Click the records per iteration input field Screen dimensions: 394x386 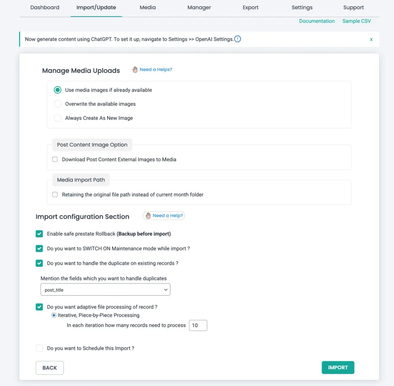point(198,325)
